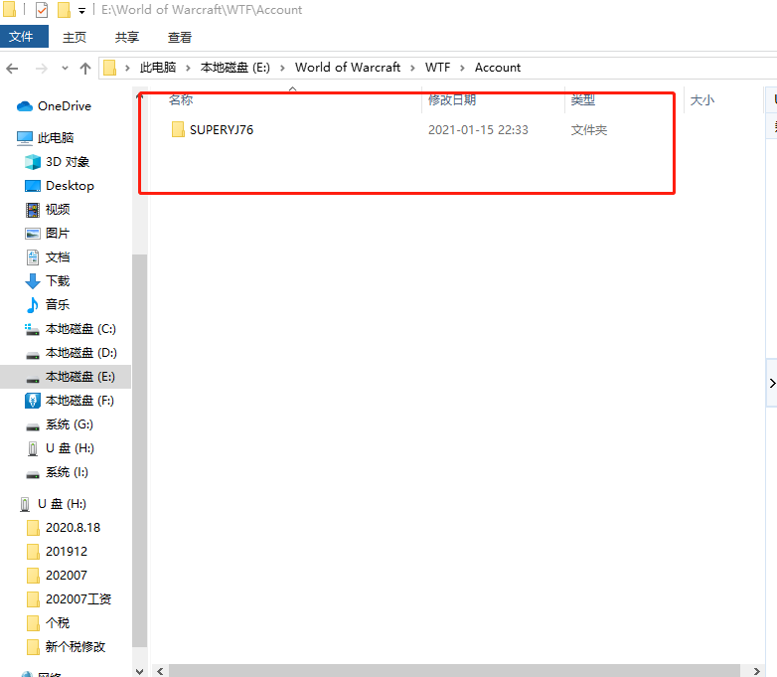Click the folder icon in address bar
The width and height of the screenshot is (777, 677).
point(110,68)
